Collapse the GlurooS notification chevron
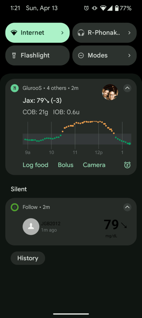Viewport: 142px width, 318px height. click(x=127, y=88)
